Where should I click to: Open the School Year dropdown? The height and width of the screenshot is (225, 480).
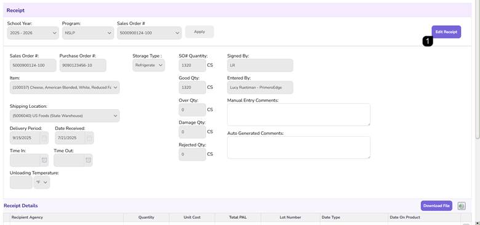[x=33, y=32]
